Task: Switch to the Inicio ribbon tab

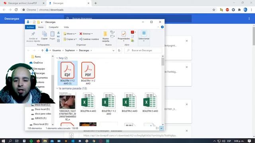Action: 41,27
